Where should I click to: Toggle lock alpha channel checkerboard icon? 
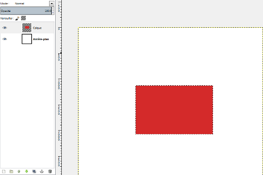pos(24,18)
